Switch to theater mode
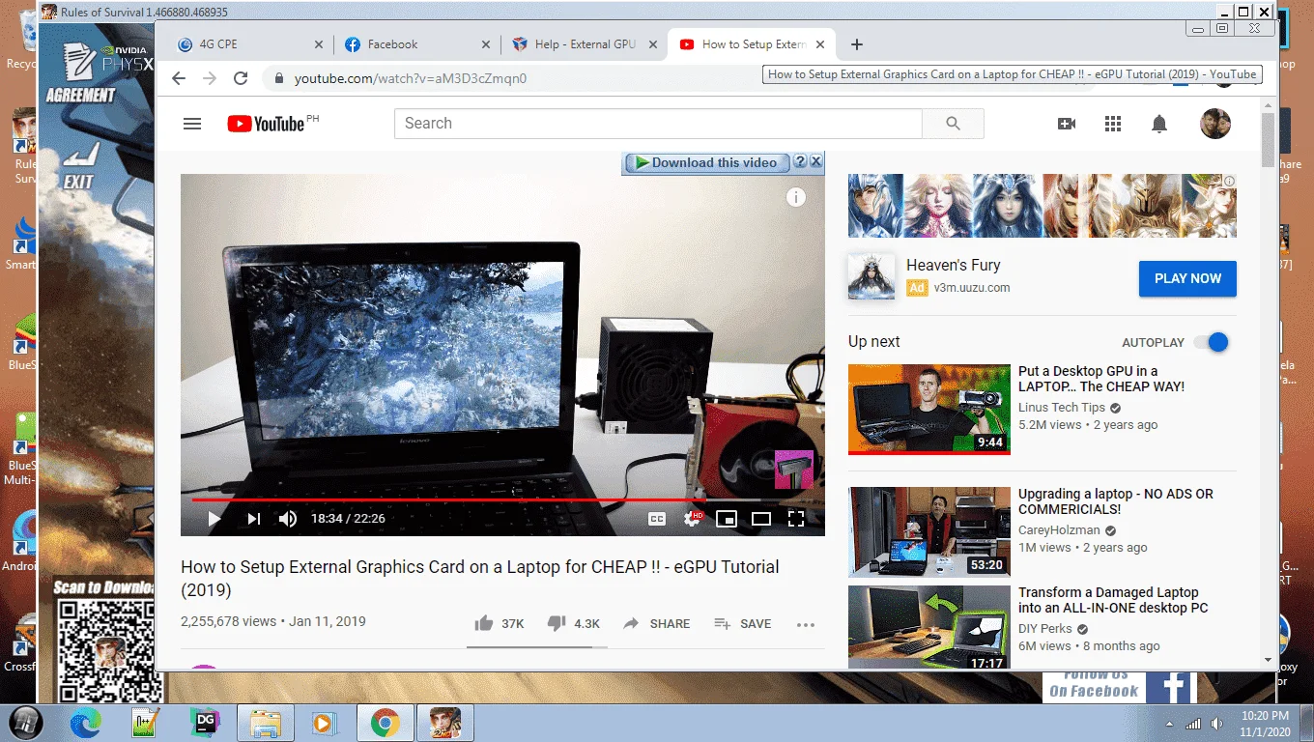 point(760,519)
